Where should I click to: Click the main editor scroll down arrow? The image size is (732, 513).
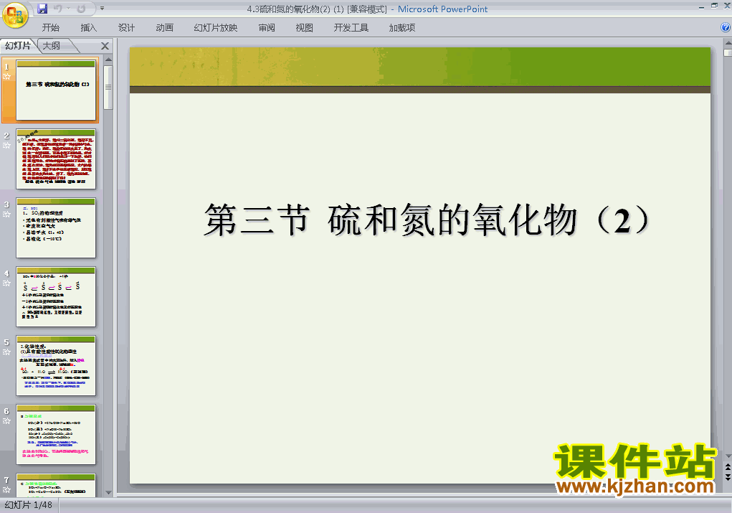point(728,456)
